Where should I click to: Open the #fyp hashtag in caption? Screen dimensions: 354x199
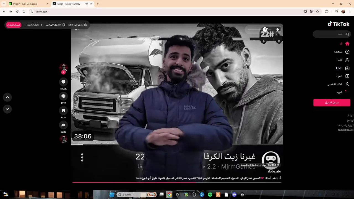tap(199, 178)
